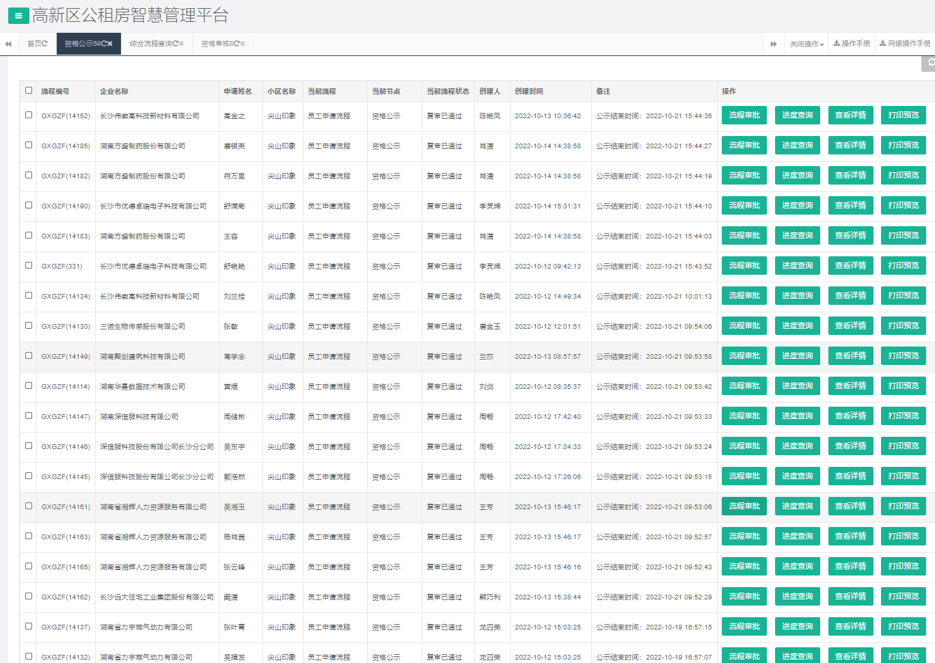935x663 pixels.
Task: Open the 关闭操作 dropdown
Action: [807, 44]
